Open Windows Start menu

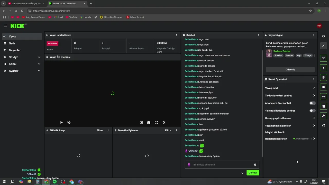click(x=4, y=182)
